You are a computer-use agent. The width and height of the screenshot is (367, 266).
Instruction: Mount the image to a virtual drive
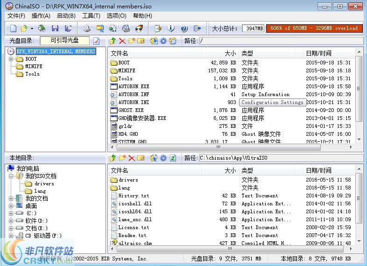click(x=126, y=28)
